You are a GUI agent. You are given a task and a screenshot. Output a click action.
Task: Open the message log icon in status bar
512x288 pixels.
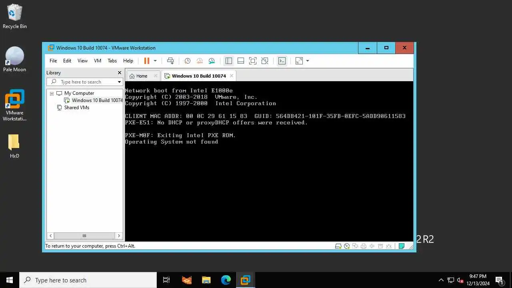[x=402, y=246]
